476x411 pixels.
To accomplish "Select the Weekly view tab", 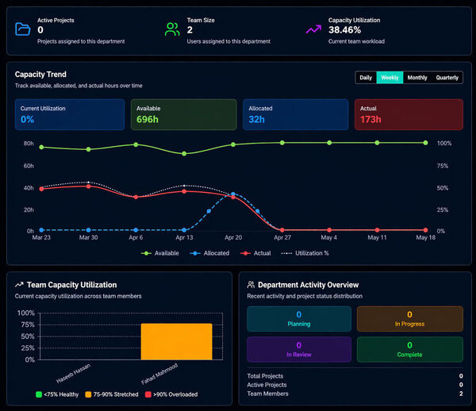I will [390, 78].
